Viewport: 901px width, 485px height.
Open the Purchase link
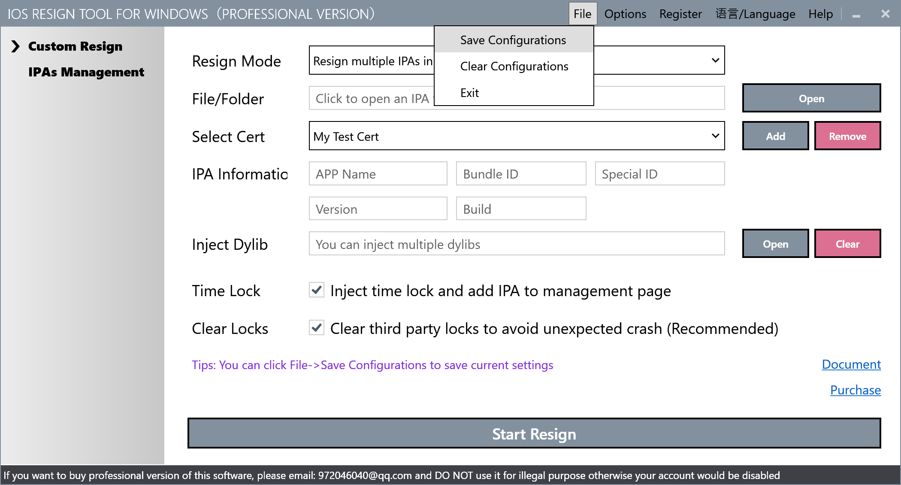[x=855, y=390]
